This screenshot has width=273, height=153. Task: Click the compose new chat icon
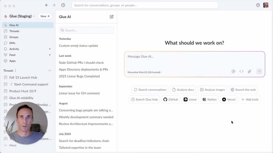[112, 17]
